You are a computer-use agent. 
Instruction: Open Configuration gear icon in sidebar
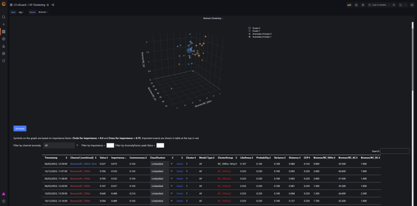(x=3, y=53)
